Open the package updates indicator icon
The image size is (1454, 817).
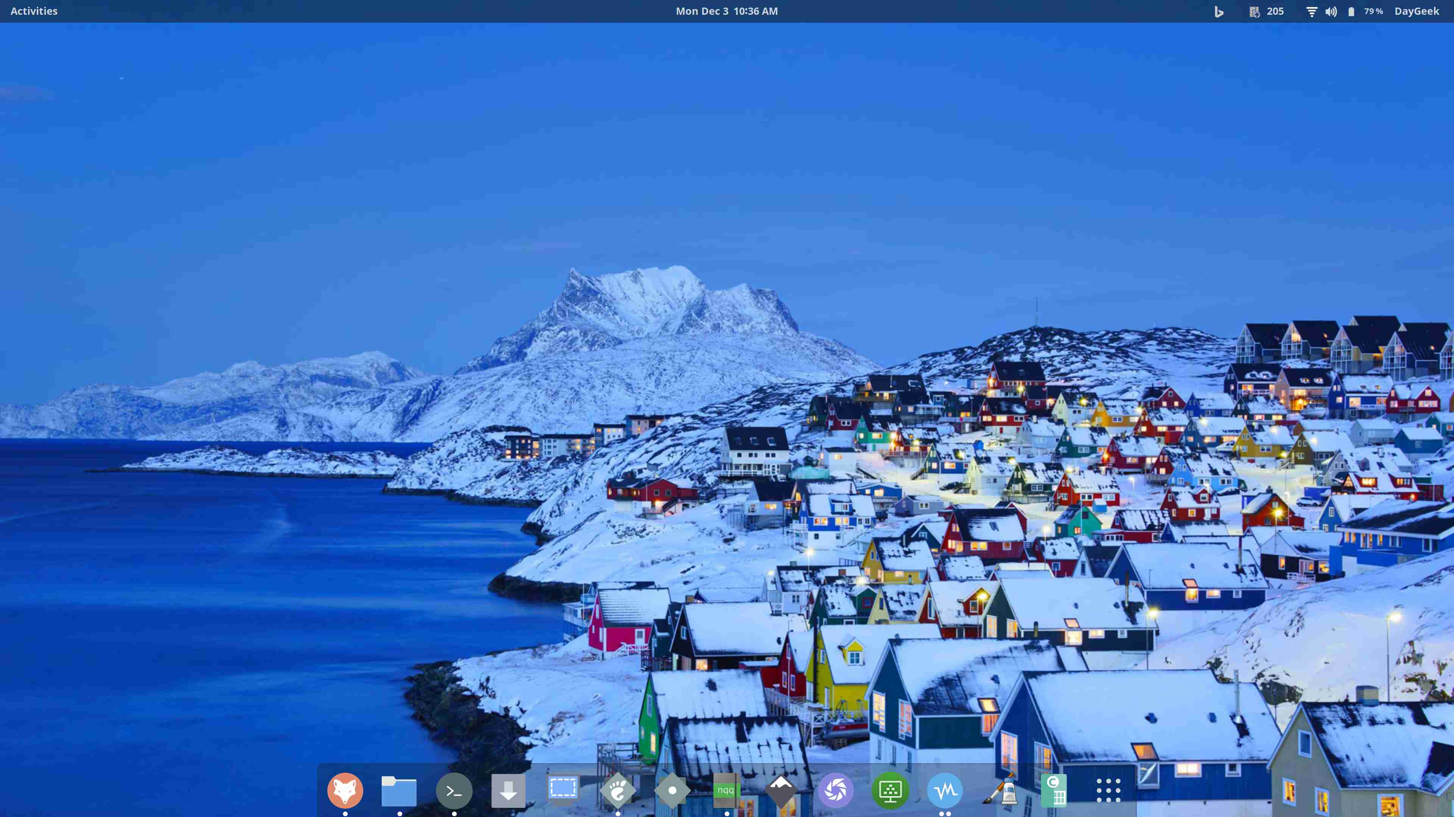[x=1254, y=11]
